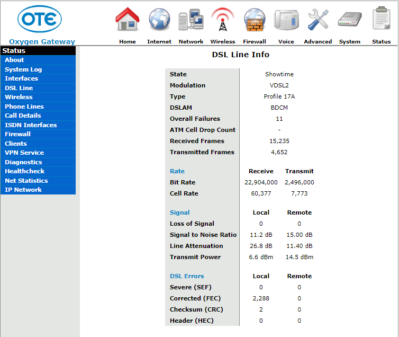Run Healthcheck from the sidebar
The width and height of the screenshot is (399, 337).
[38, 172]
